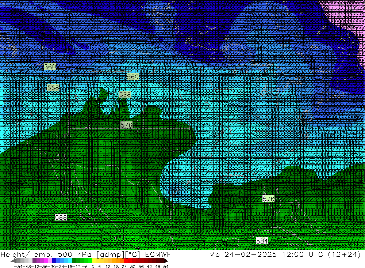Select the 576 label near the 584 label
The image size is (365, 268).
(x=268, y=199)
